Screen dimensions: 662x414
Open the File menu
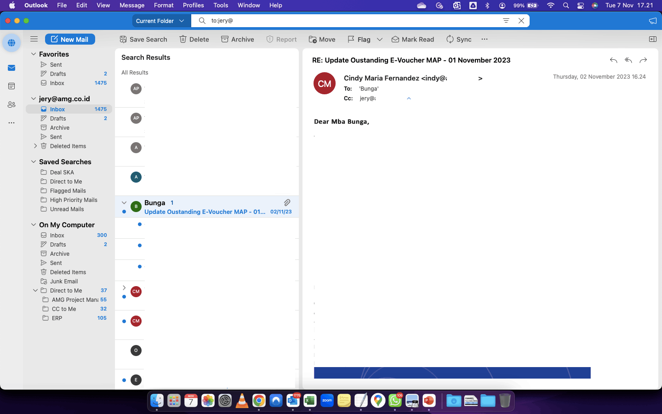(x=62, y=5)
